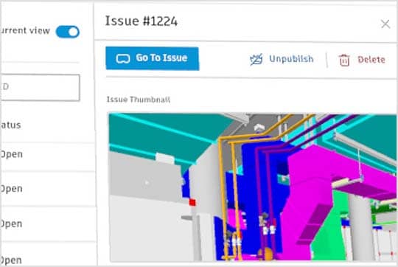Click the VR headset icon in Go To Issue
This screenshot has height=267, width=398.
[x=123, y=58]
